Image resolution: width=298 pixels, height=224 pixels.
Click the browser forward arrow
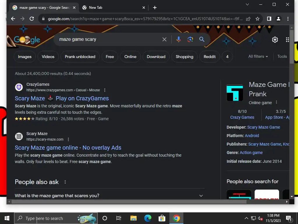[22, 19]
